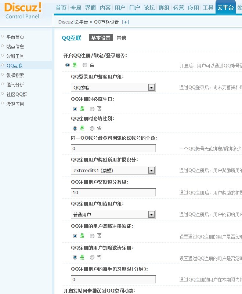Open the 工具 top menu

coord(208,8)
